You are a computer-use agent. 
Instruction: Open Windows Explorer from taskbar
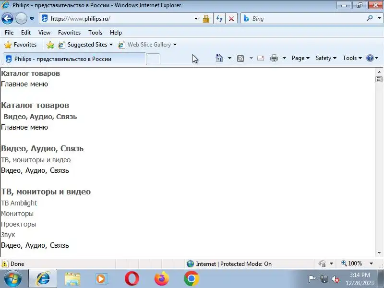[72, 279]
